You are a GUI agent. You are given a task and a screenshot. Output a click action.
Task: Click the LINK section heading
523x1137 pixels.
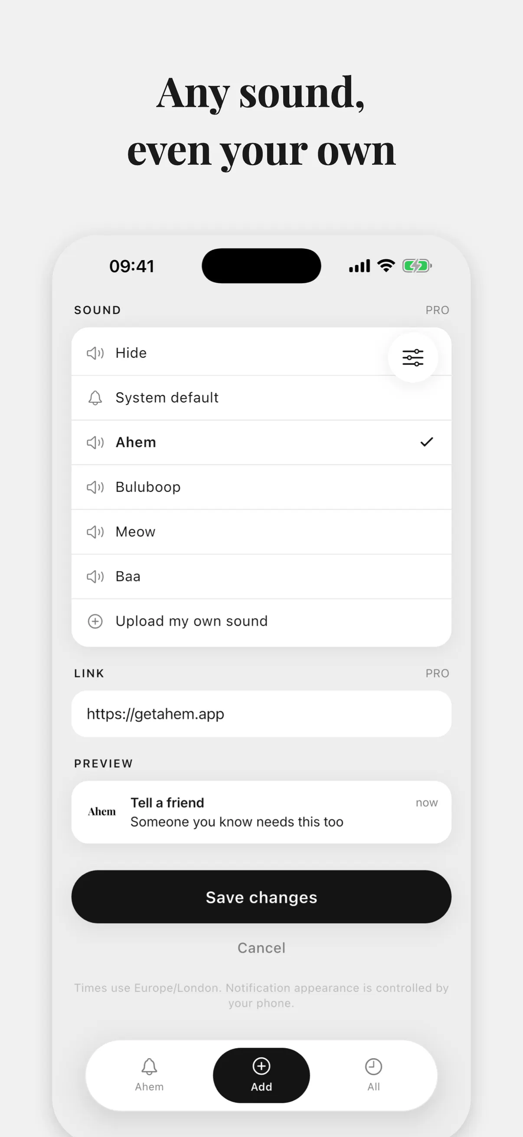coord(89,673)
